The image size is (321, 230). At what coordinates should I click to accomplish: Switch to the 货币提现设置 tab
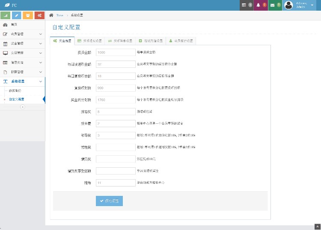tap(90, 41)
